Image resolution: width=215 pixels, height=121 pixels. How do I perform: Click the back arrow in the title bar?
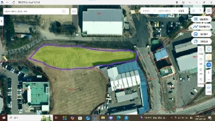tap(7, 2)
